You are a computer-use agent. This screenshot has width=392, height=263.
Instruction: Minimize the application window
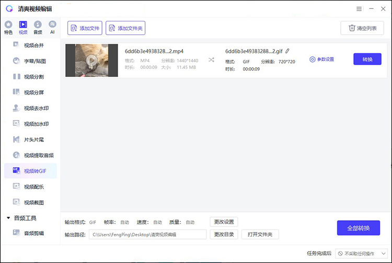371,9
